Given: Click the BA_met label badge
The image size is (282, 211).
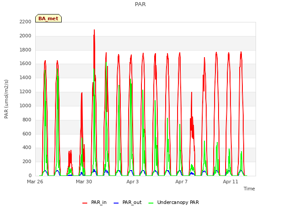Looking at the screenshot, I should (x=48, y=18).
